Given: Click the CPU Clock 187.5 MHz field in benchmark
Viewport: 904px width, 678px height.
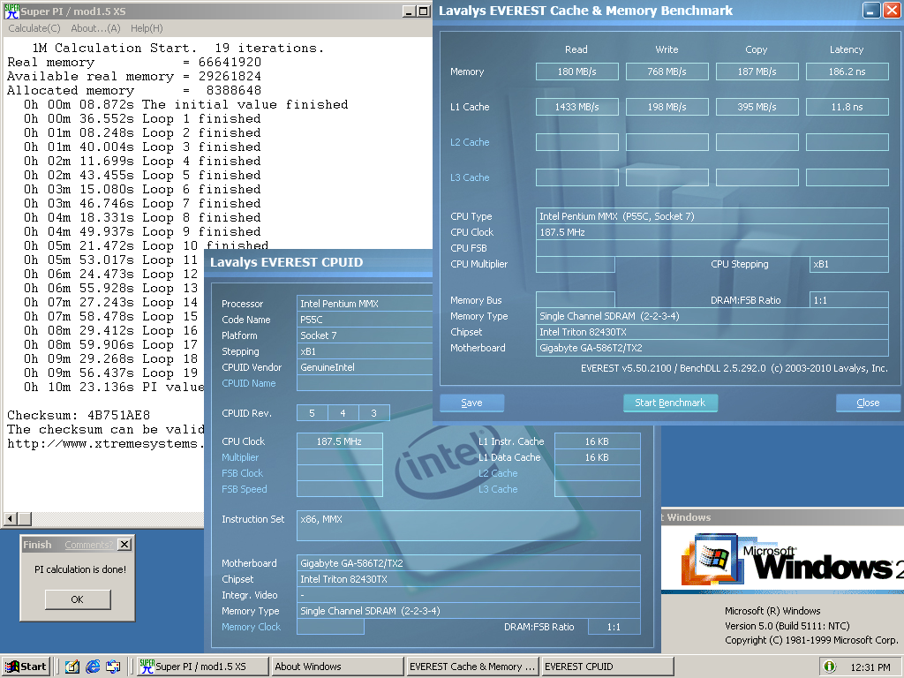Looking at the screenshot, I should pos(712,232).
